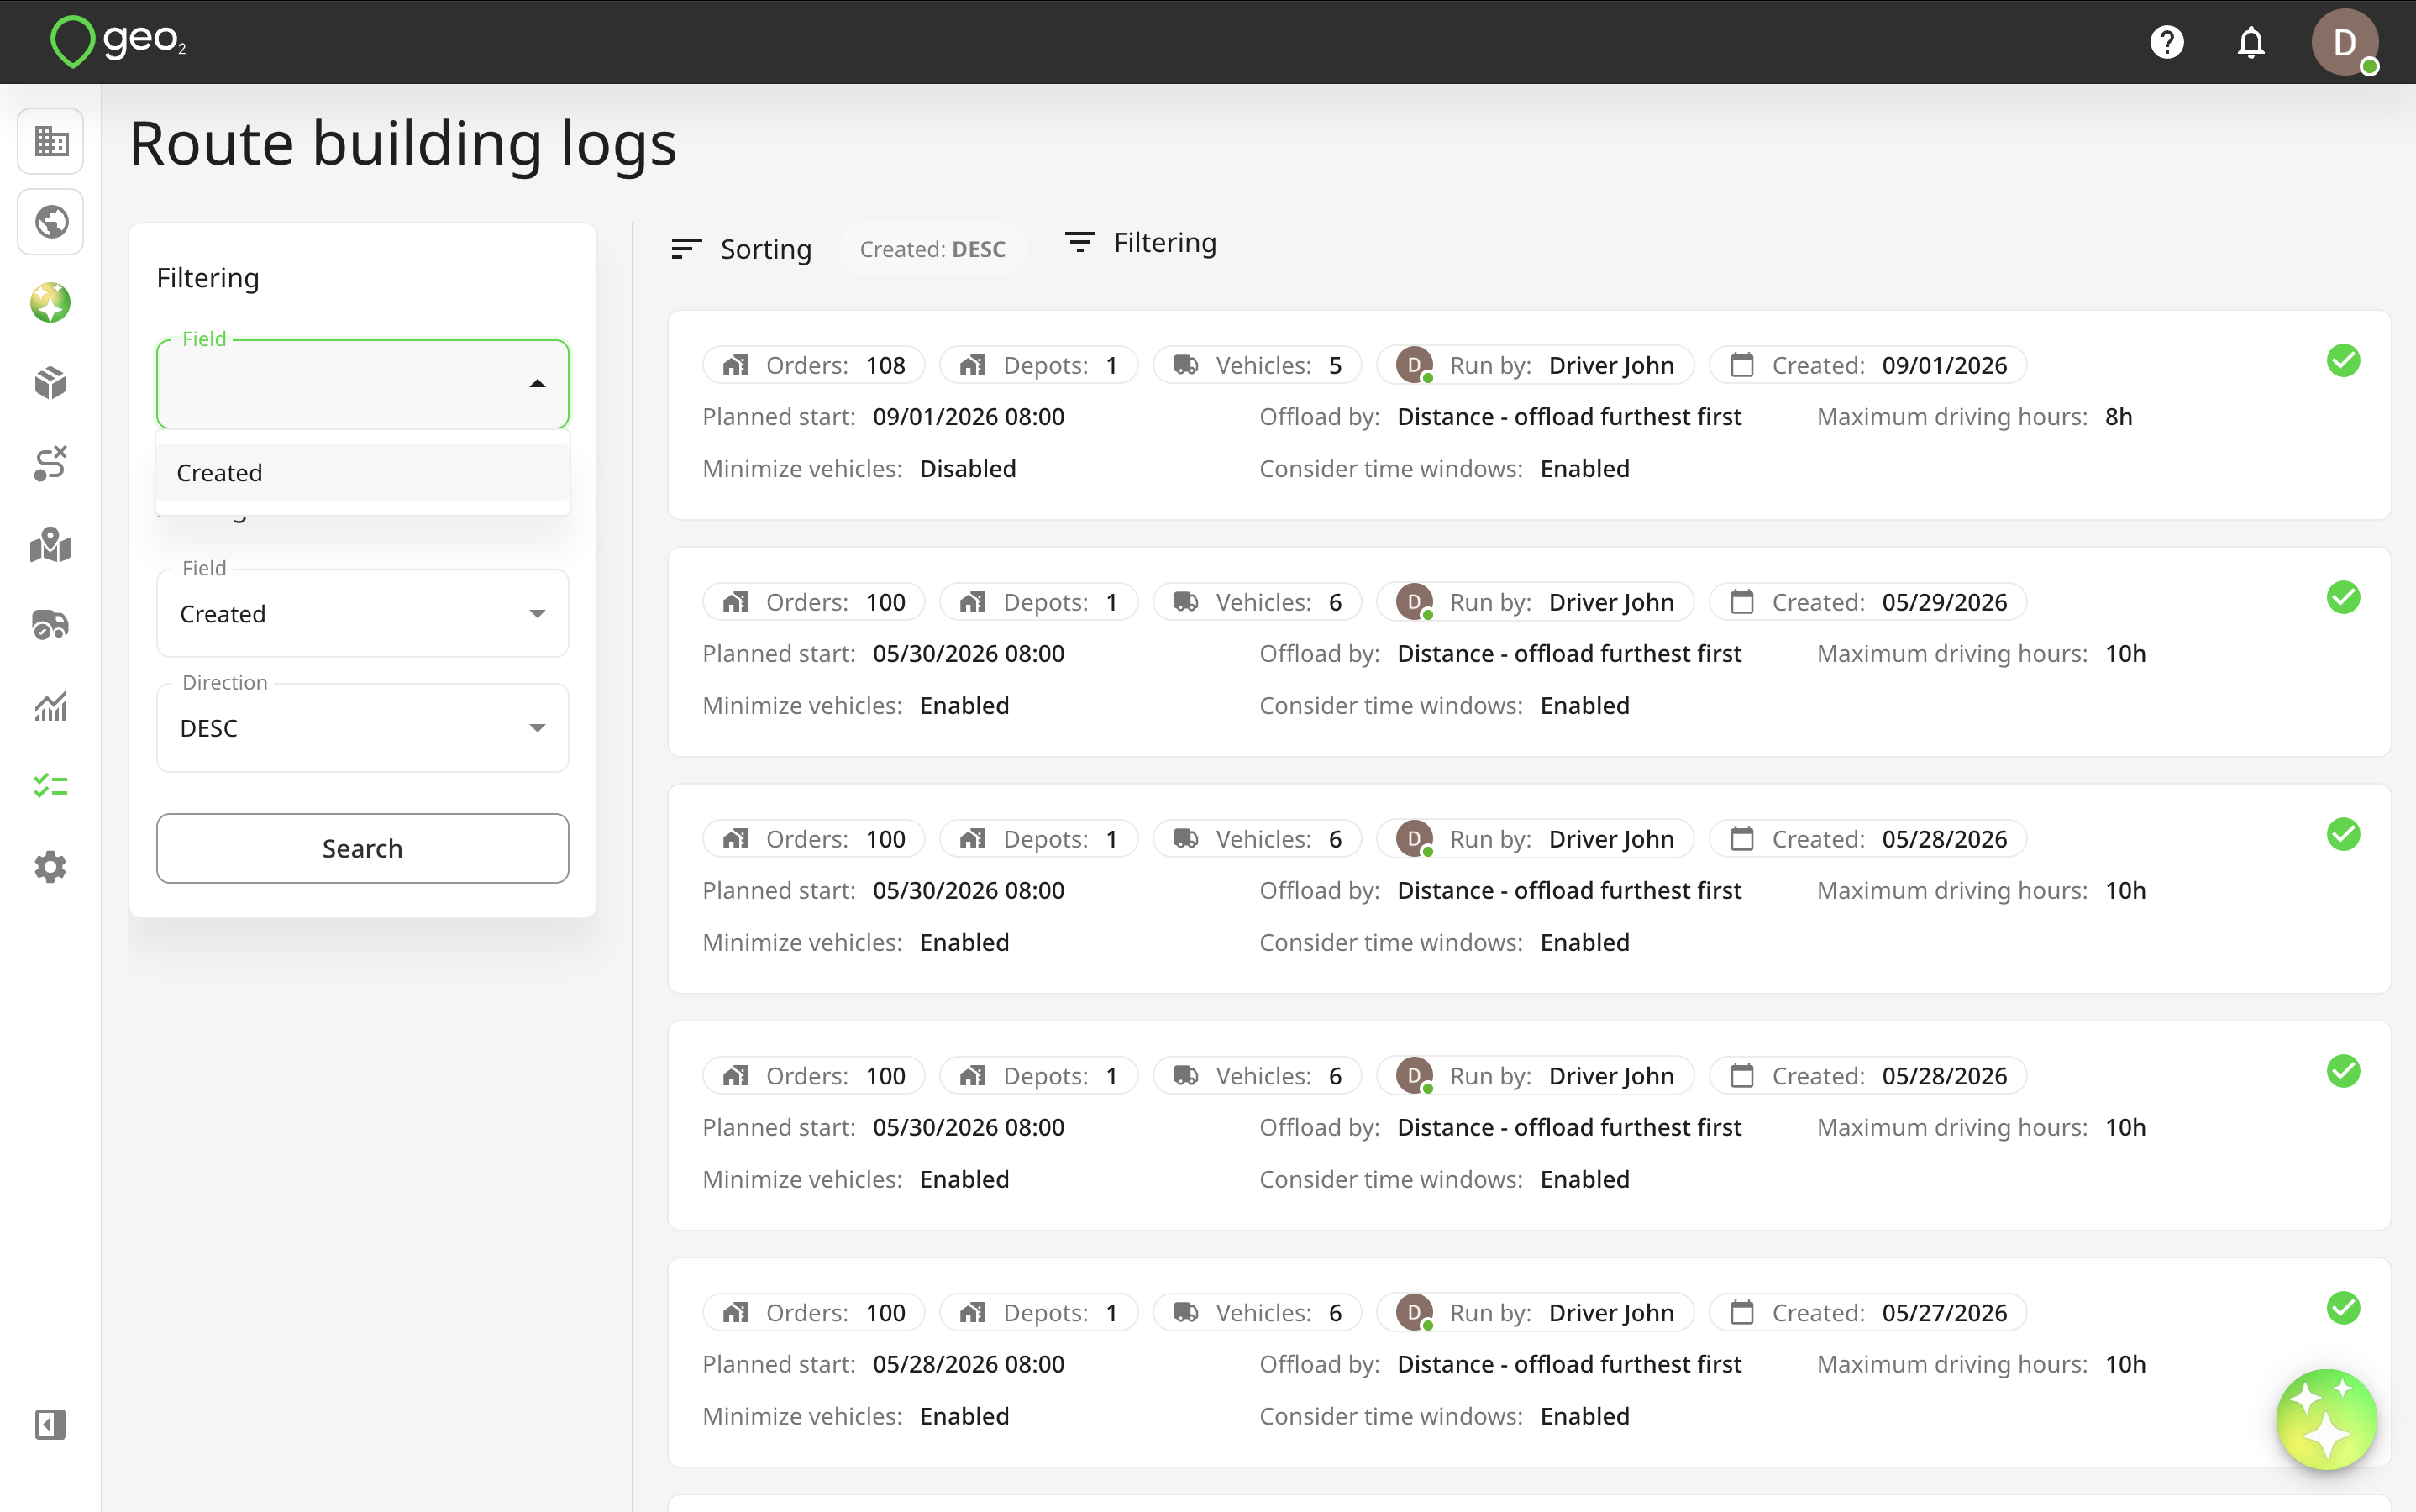
Task: Open the globe sidebar icon
Action: (x=51, y=222)
